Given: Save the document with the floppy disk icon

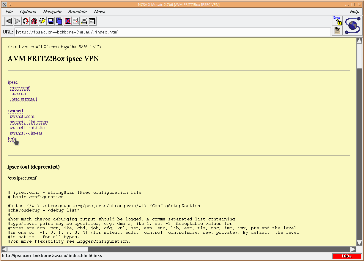Looking at the screenshot, I should click(x=51, y=21).
